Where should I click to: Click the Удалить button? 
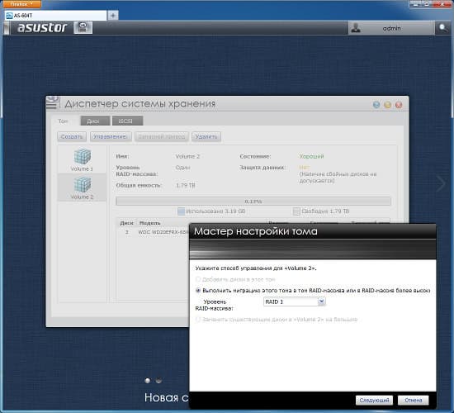(x=206, y=136)
